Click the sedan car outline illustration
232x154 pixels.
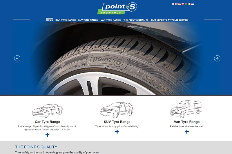click(47, 111)
